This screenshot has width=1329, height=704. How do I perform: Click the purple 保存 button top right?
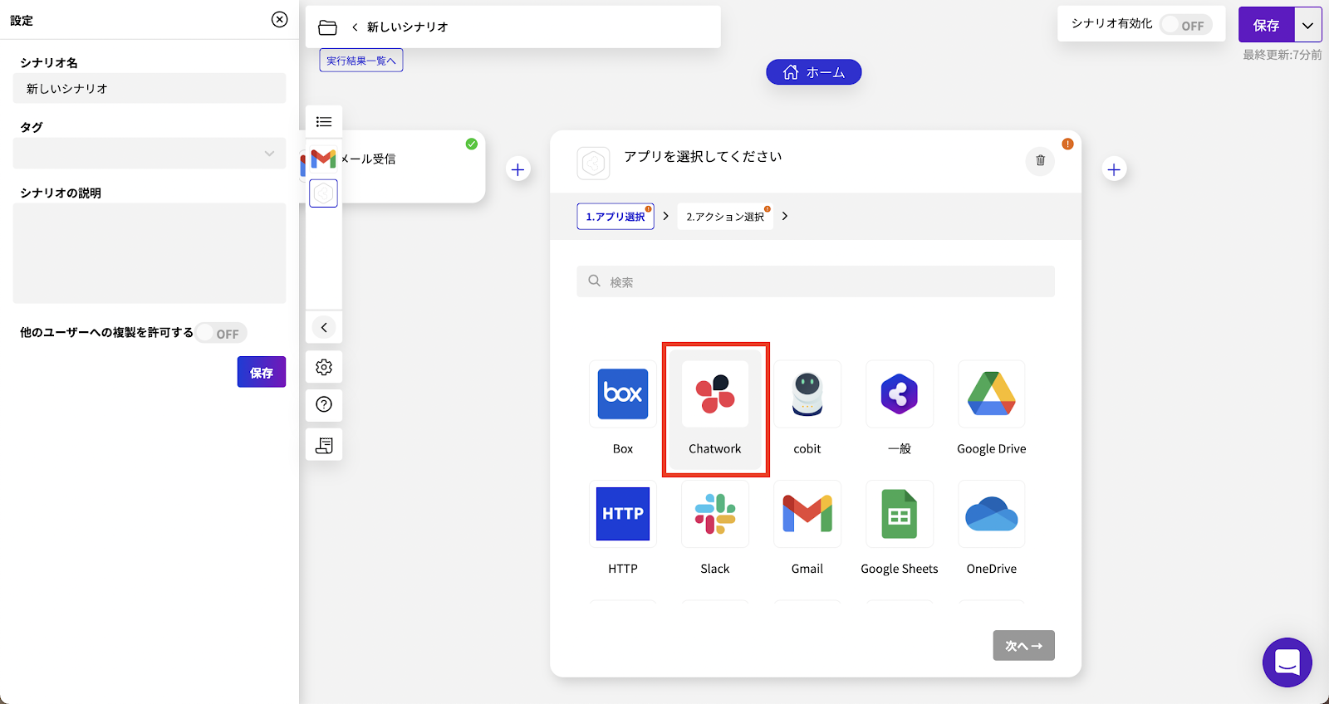click(x=1267, y=25)
